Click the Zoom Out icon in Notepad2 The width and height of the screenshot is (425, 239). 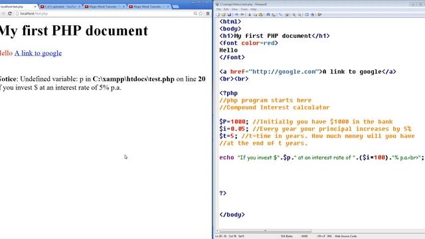click(x=299, y=15)
